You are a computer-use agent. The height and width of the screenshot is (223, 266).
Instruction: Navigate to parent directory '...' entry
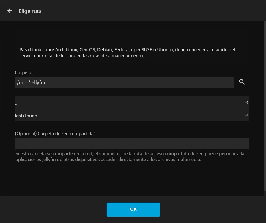[132, 102]
